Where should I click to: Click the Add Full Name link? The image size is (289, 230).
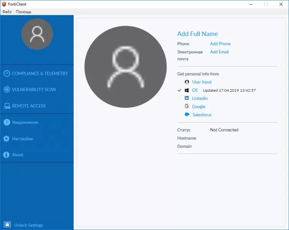[x=197, y=34]
